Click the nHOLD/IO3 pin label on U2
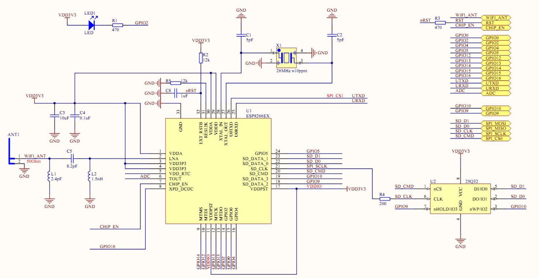 pyautogui.click(x=445, y=209)
